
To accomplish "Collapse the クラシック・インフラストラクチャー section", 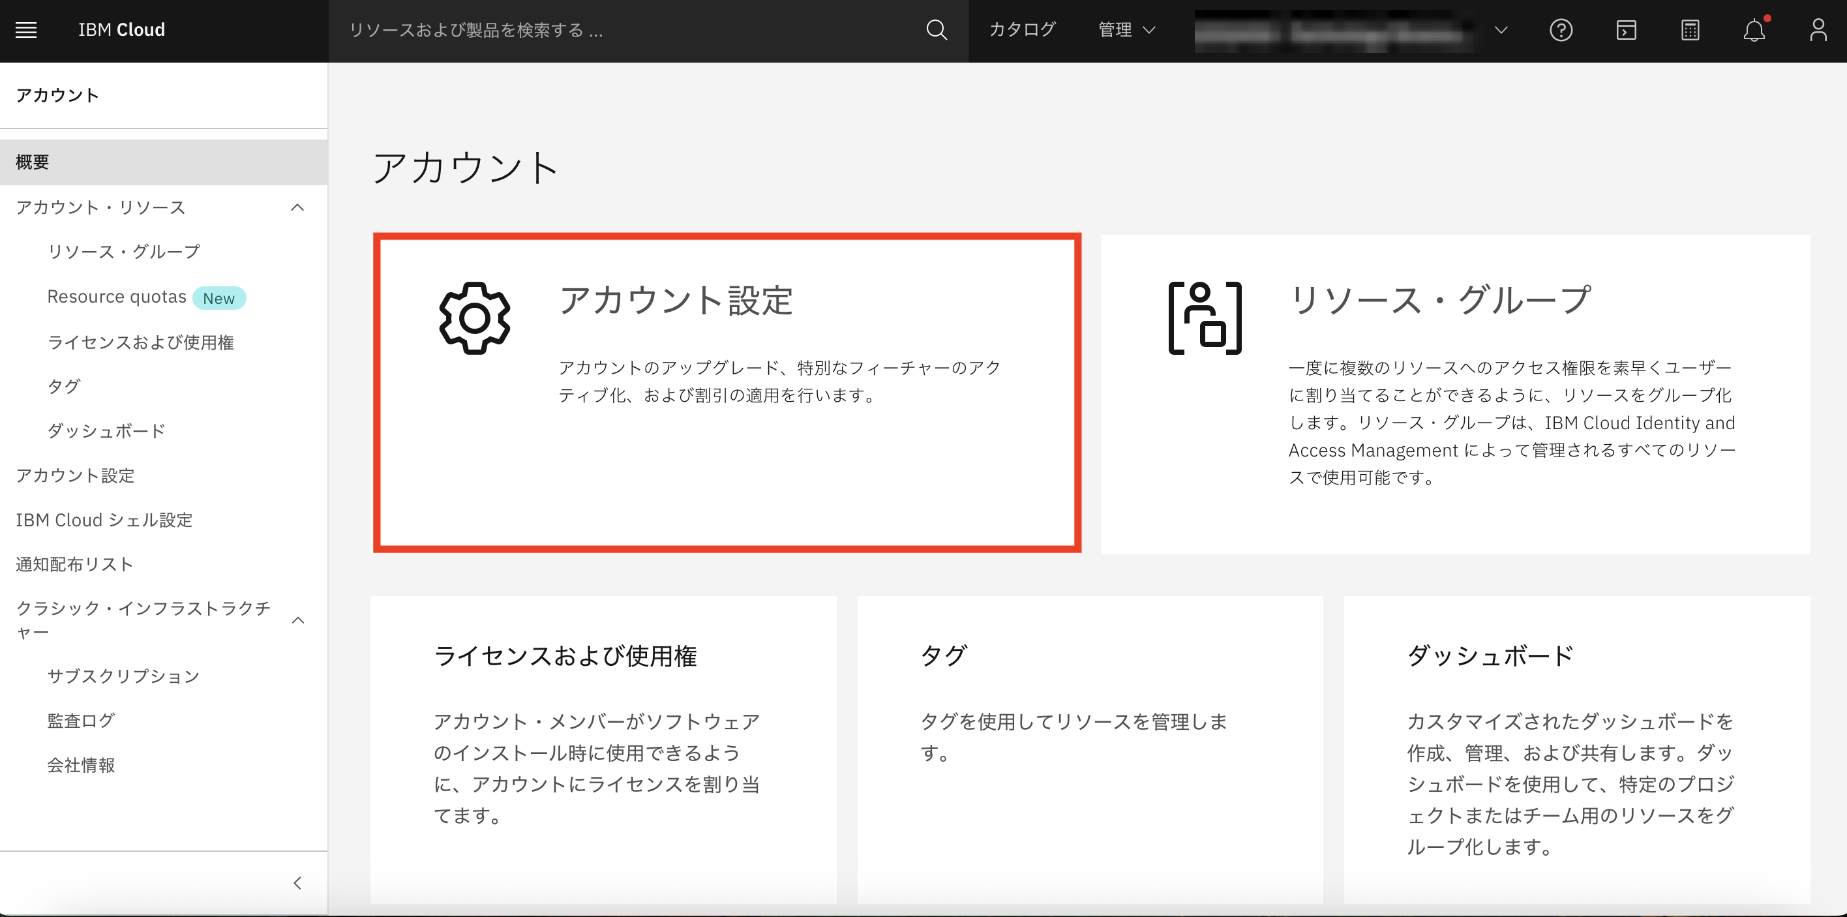I will coord(299,620).
